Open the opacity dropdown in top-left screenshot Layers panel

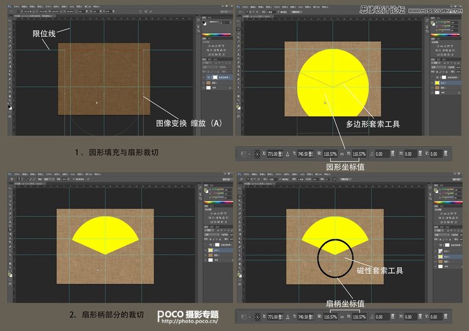point(229,67)
